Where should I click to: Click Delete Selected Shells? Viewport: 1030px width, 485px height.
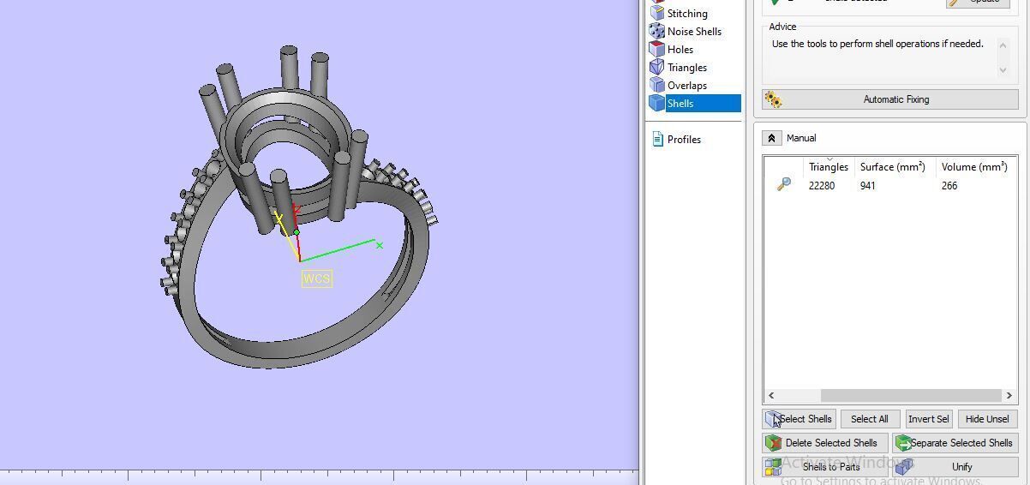pos(825,443)
